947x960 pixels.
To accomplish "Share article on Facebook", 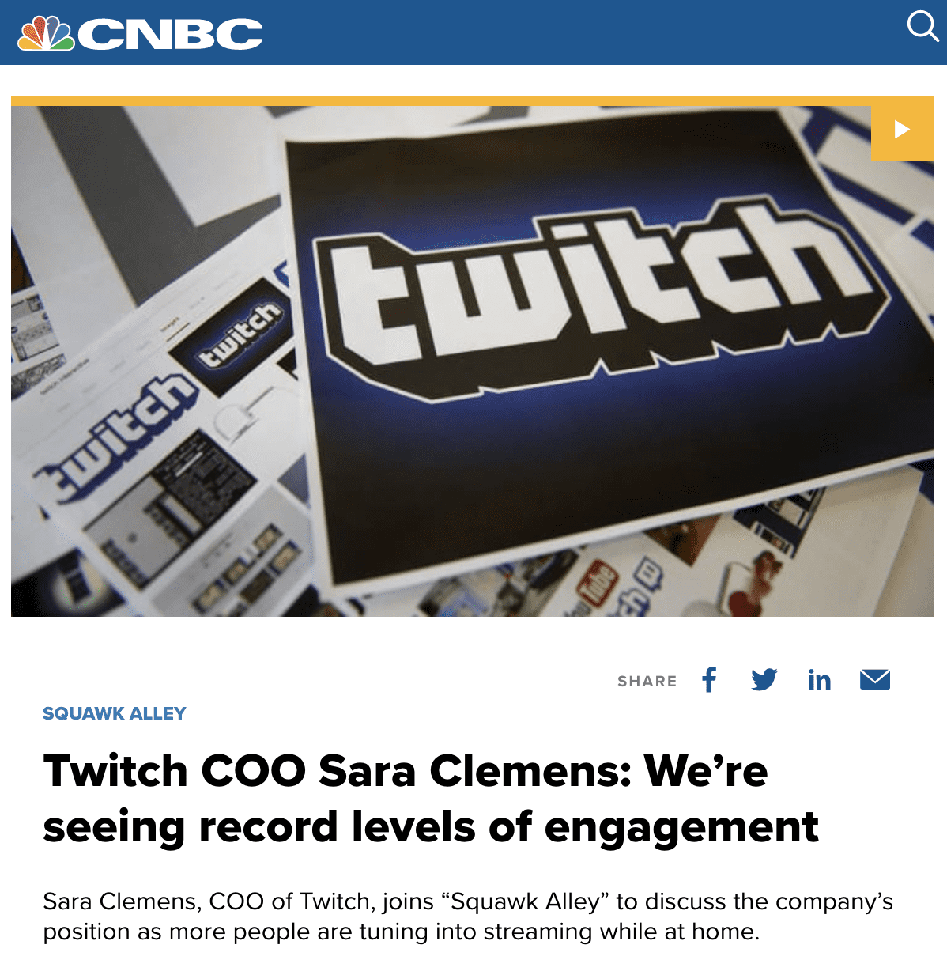I will tap(709, 679).
